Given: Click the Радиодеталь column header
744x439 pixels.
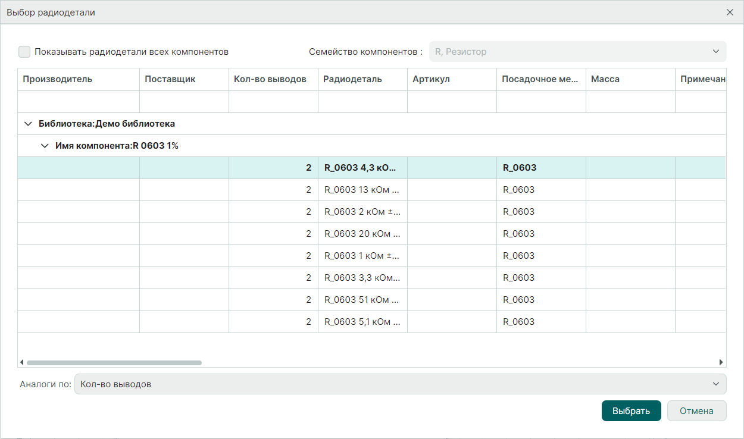Looking at the screenshot, I should tap(362, 79).
